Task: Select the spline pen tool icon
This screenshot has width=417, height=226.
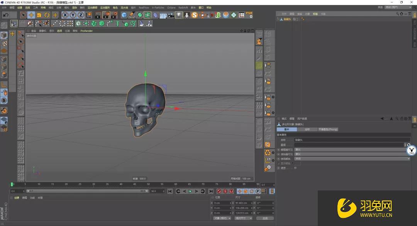Action: point(132,15)
